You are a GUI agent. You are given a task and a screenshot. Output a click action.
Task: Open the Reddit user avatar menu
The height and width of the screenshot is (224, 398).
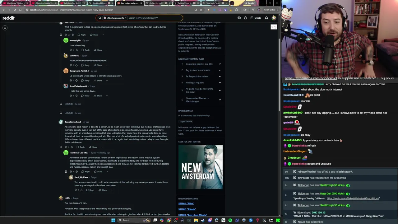[x=274, y=18]
